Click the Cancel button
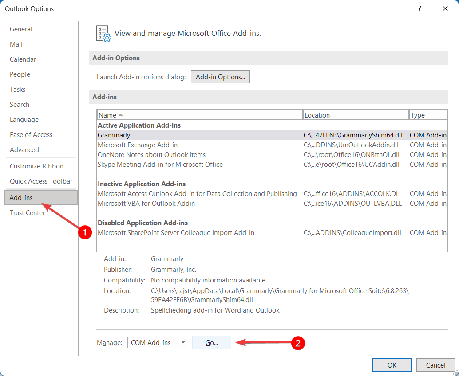 point(435,365)
